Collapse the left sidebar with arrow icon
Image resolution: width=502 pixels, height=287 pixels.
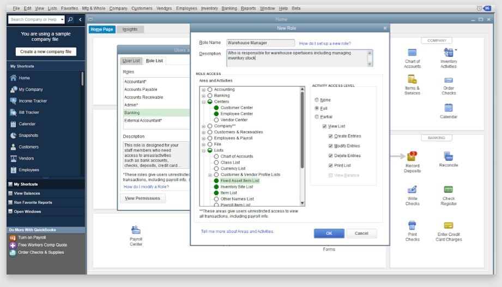pyautogui.click(x=80, y=20)
